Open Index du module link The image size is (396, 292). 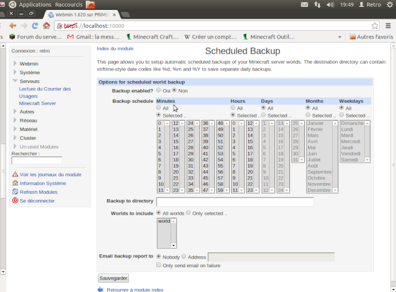[115, 48]
